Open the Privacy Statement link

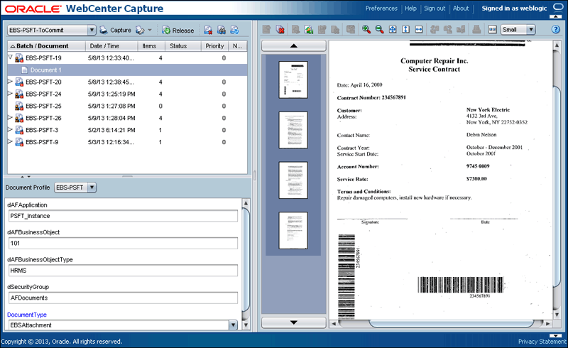tap(542, 342)
